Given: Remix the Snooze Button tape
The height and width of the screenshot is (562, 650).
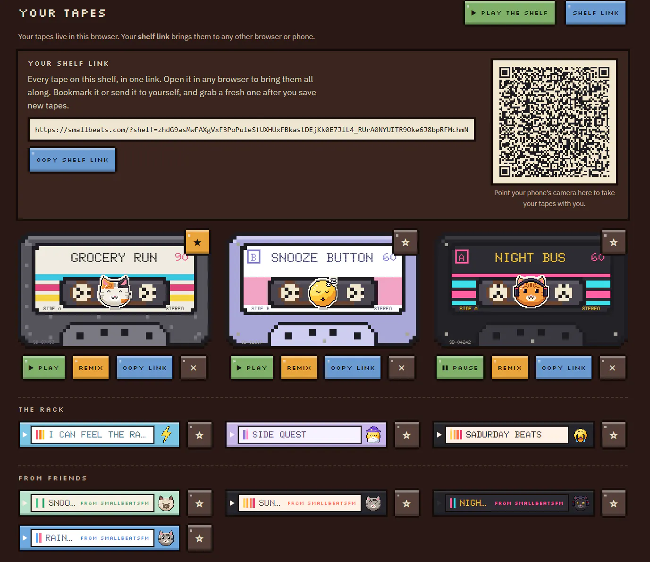Looking at the screenshot, I should pos(299,368).
